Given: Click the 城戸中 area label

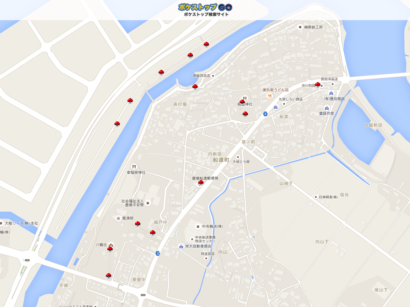Looking at the screenshot, I should [x=161, y=222].
